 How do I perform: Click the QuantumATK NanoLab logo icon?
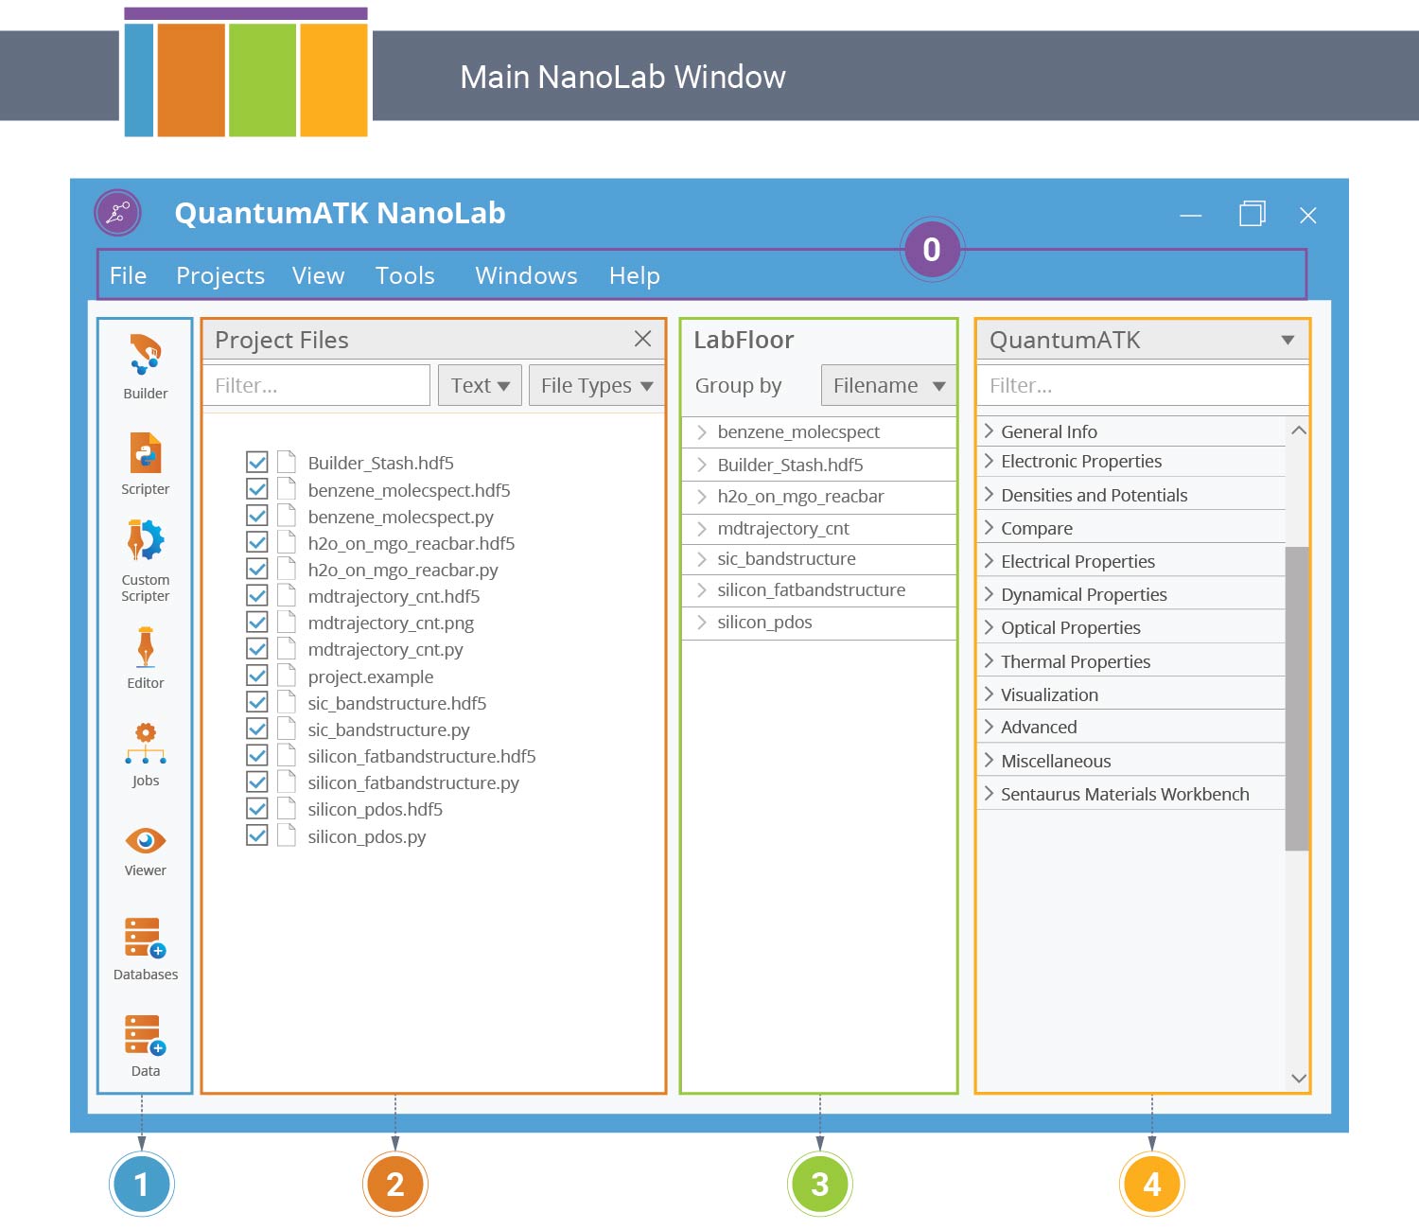tap(118, 213)
